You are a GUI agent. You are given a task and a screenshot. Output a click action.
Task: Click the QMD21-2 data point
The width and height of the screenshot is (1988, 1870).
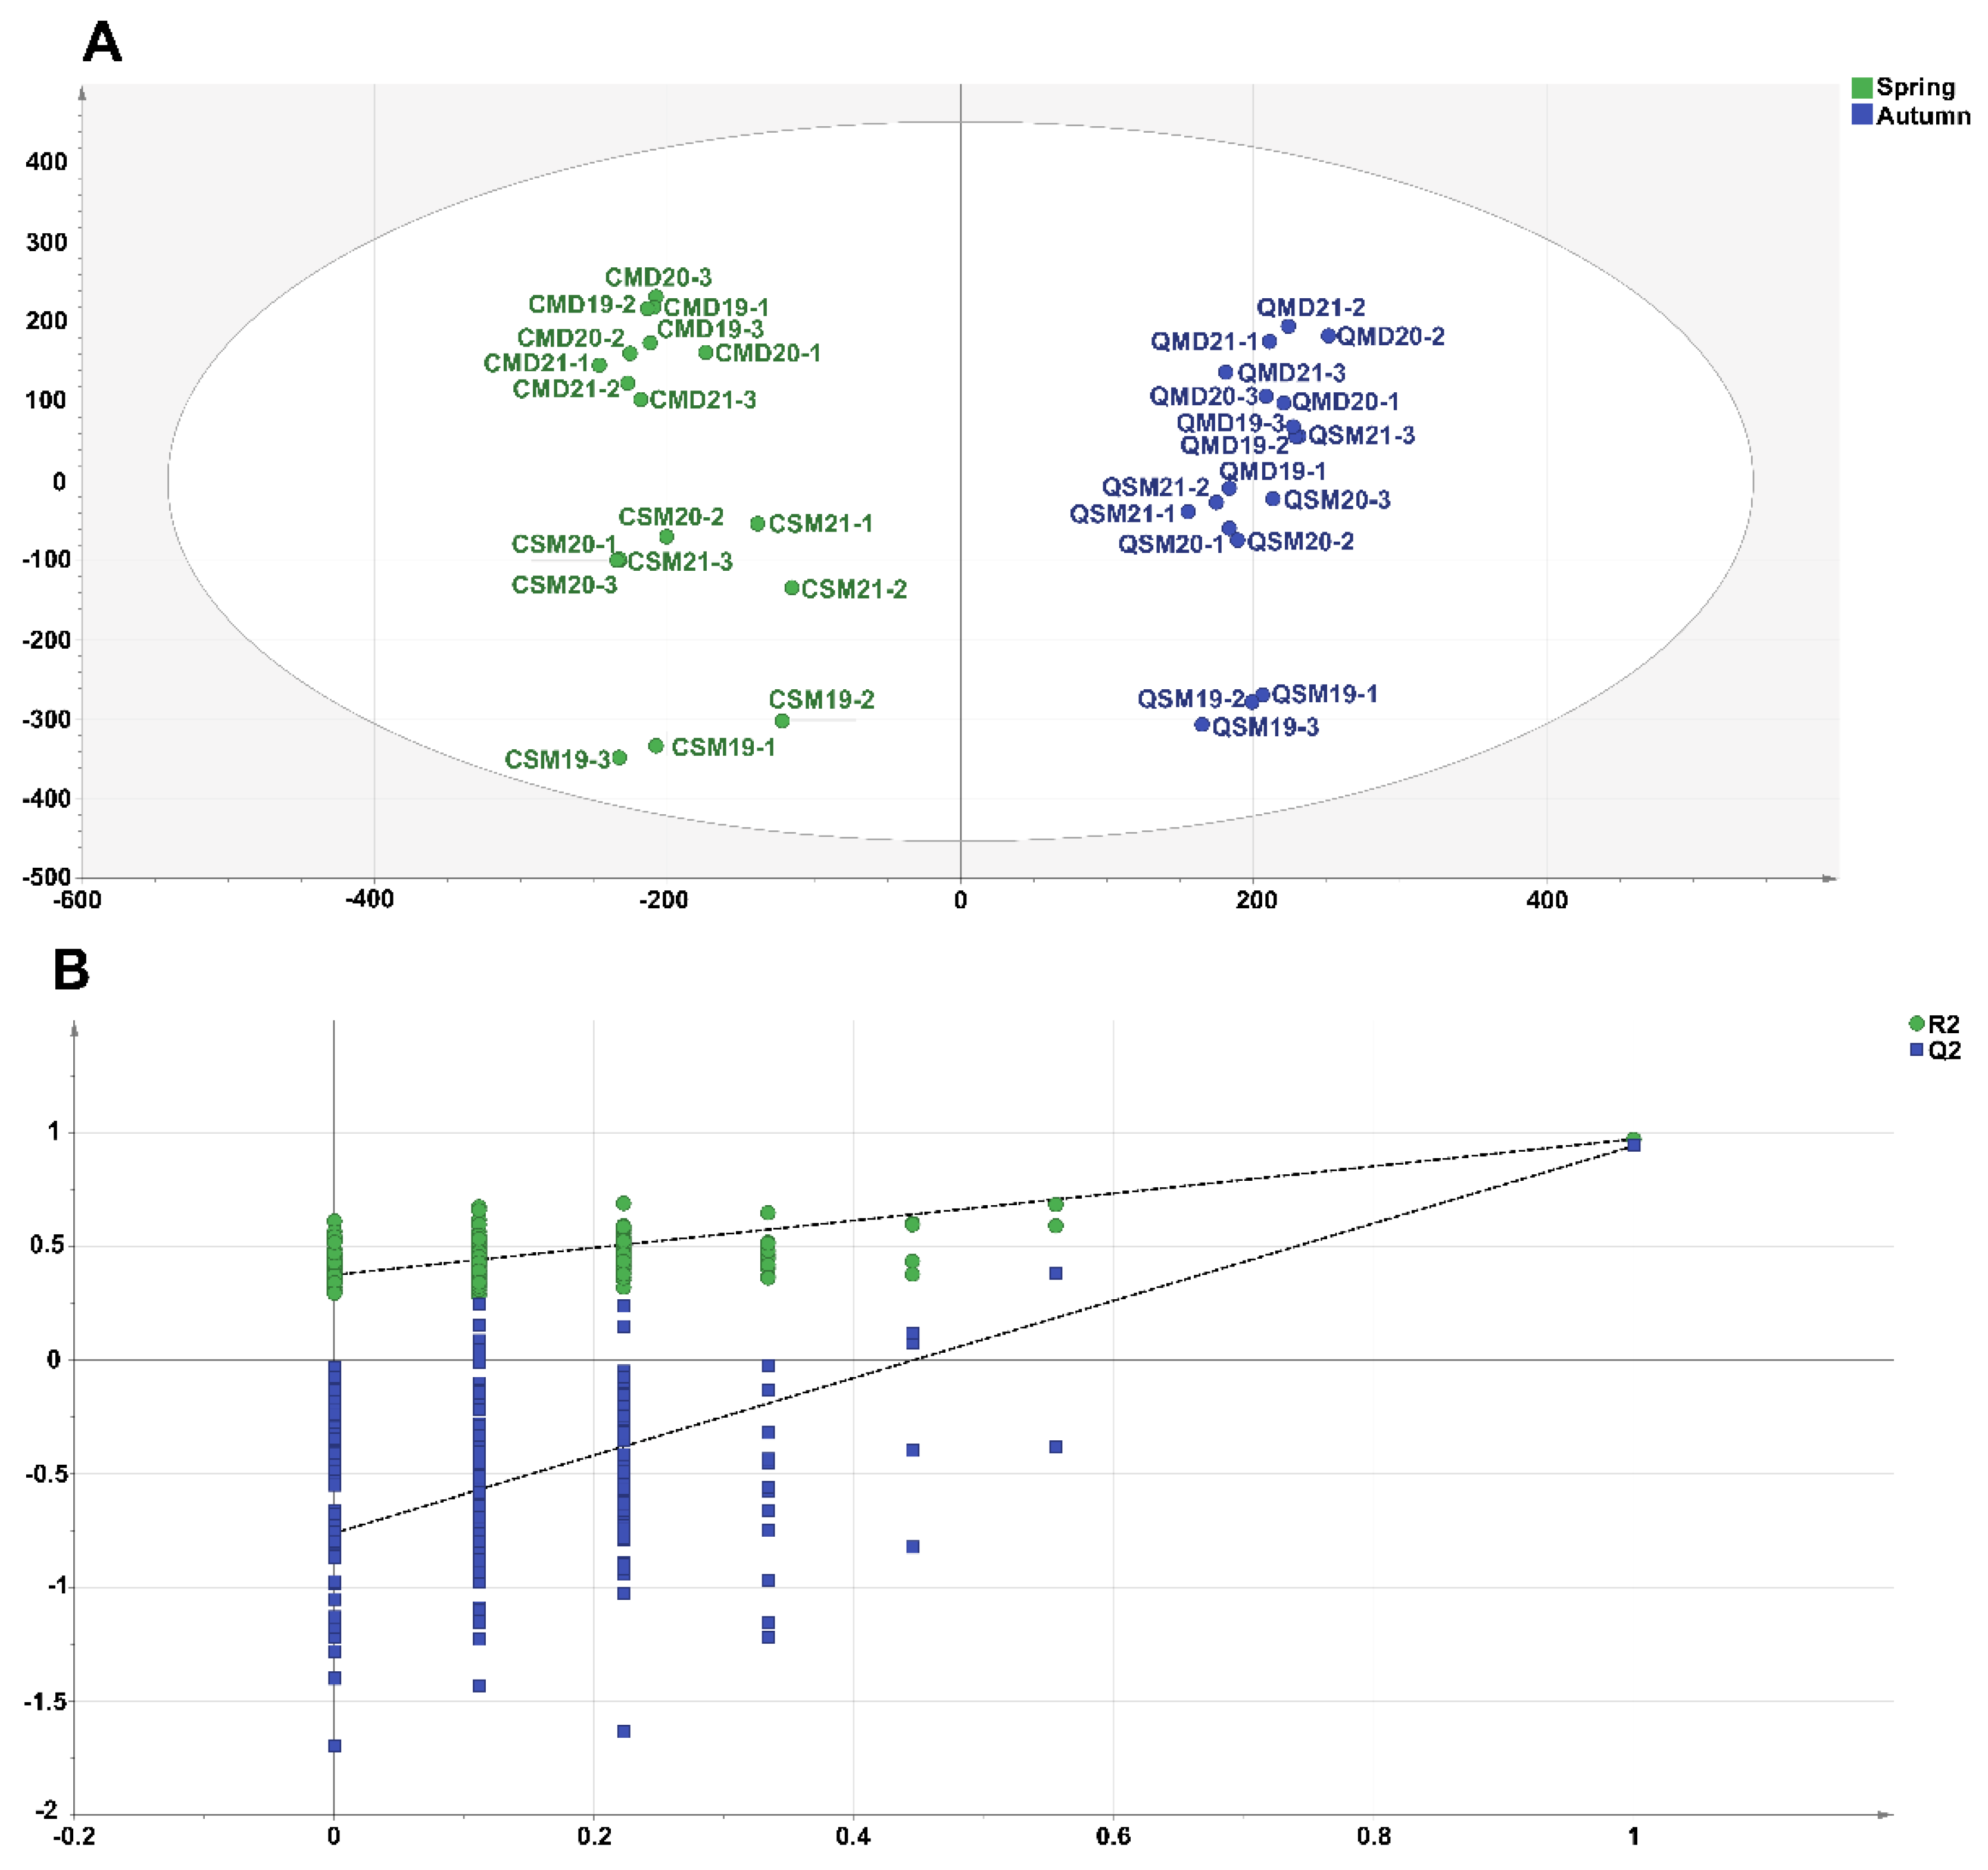pyautogui.click(x=1288, y=327)
